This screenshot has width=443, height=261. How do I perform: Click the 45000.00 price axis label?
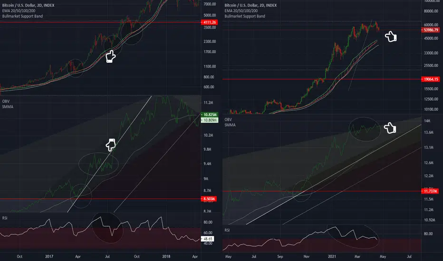[431, 38]
